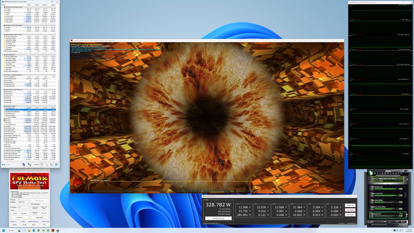Click the info icon in Afterburner GPU header
Screen dimensions: 414x233
[x=407, y=179]
